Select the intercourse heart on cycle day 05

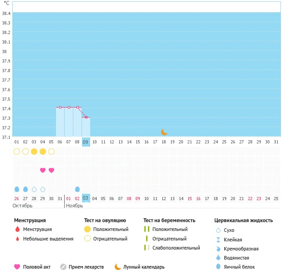point(51,170)
